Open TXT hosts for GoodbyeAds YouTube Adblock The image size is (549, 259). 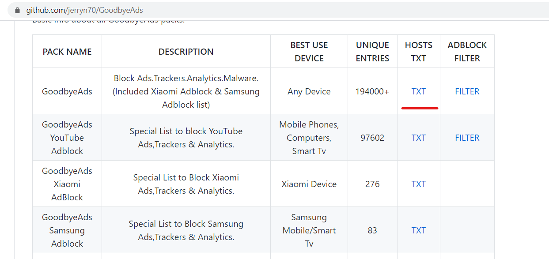point(418,138)
